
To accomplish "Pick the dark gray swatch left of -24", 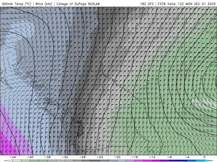I will [95, 161].
